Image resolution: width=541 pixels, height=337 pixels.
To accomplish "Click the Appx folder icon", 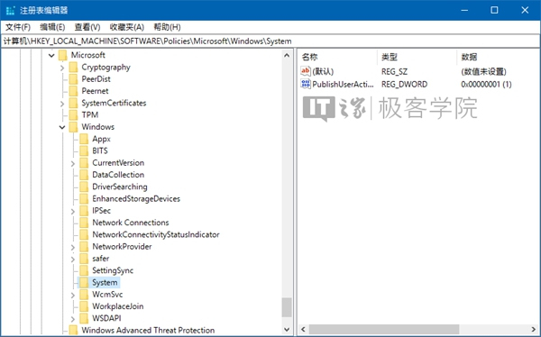I will click(84, 139).
